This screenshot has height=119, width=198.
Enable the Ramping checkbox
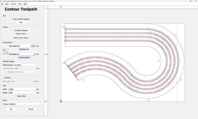[3, 78]
